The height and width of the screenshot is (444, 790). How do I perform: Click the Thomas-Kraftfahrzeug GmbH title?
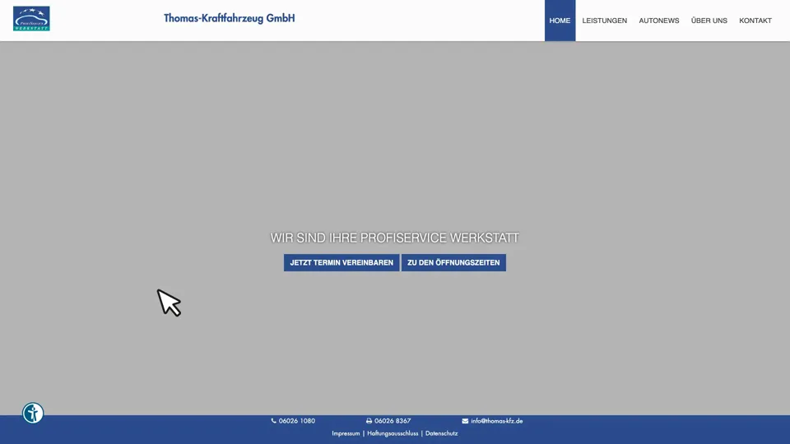(230, 19)
